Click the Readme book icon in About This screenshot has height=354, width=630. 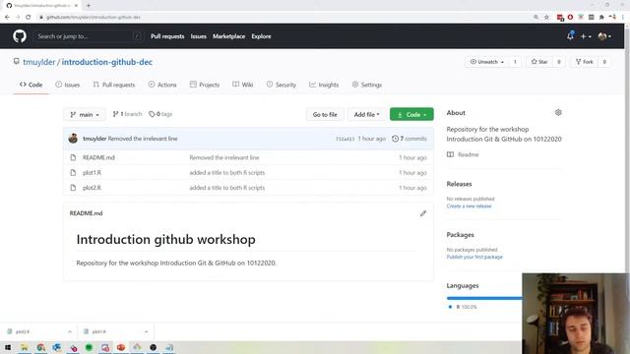[x=450, y=154]
